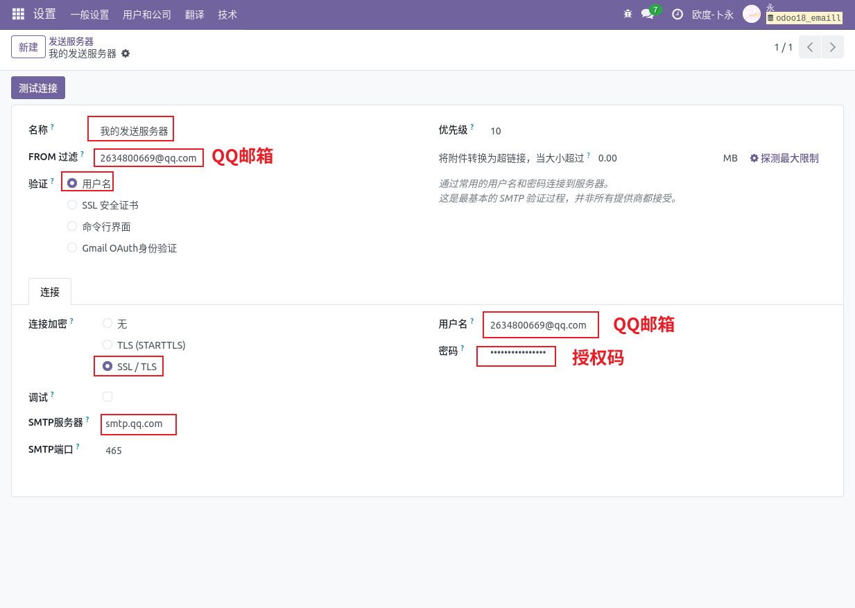Click 探测最大限制 link
Viewport: 855px width, 608px height.
point(784,158)
